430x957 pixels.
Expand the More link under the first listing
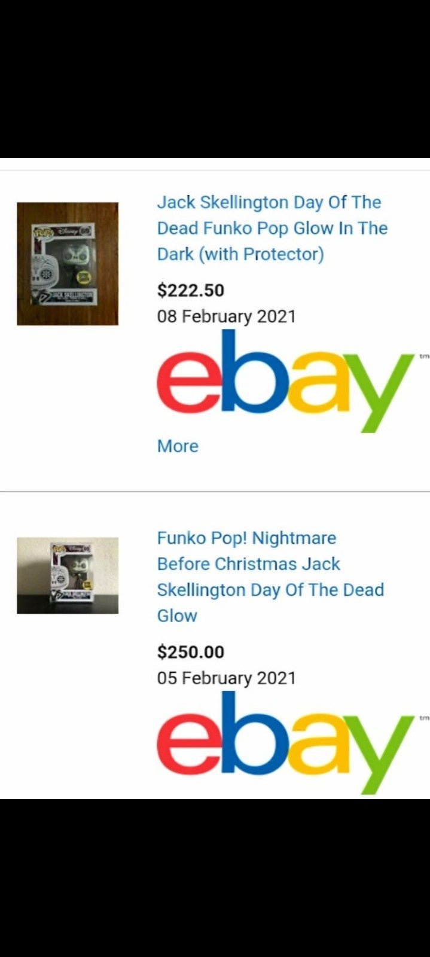(178, 446)
